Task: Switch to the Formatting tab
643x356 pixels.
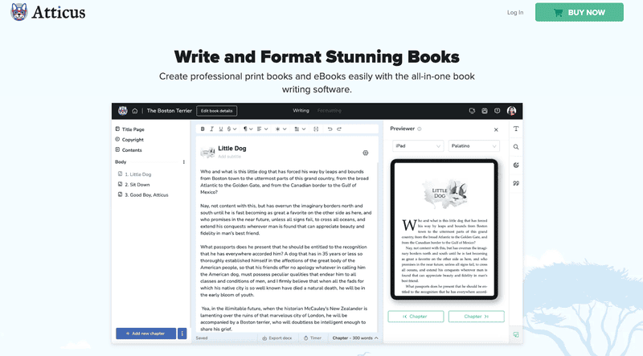Action: 330,110
